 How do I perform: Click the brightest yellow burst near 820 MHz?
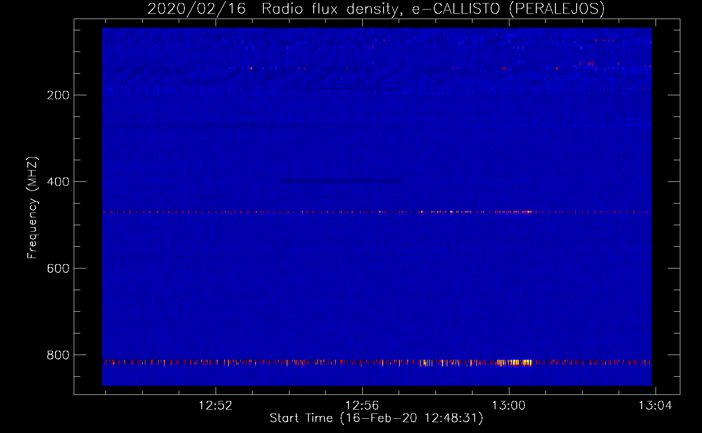pyautogui.click(x=515, y=362)
